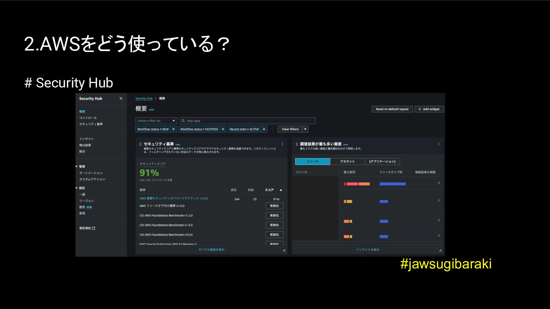550x309 pixels.
Task: Focus the Filter data search field
Action: click(247, 121)
